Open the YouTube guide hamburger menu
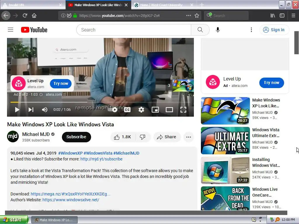This screenshot has width=299, height=224. 11,30
